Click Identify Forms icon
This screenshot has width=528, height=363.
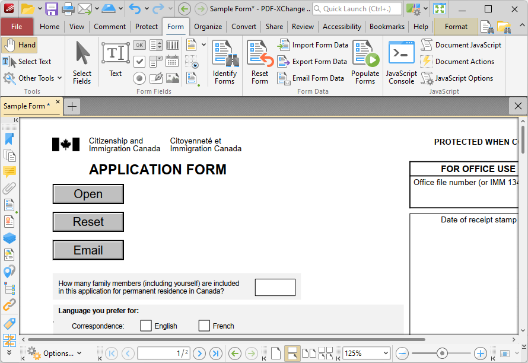point(225,62)
